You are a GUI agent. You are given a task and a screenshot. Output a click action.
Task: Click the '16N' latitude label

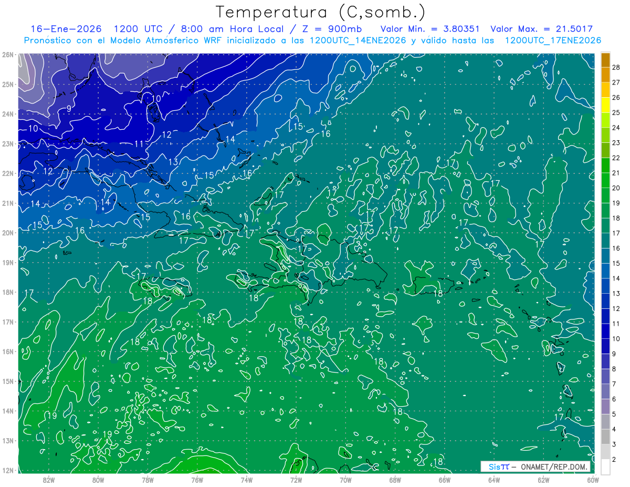pyautogui.click(x=7, y=351)
